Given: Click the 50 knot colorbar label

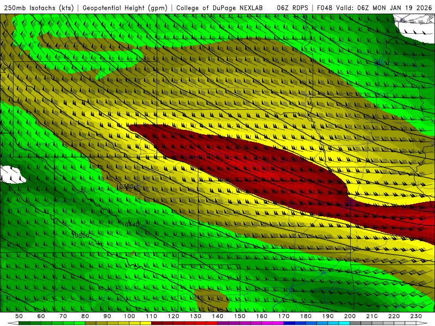Looking at the screenshot, I should click(18, 316).
